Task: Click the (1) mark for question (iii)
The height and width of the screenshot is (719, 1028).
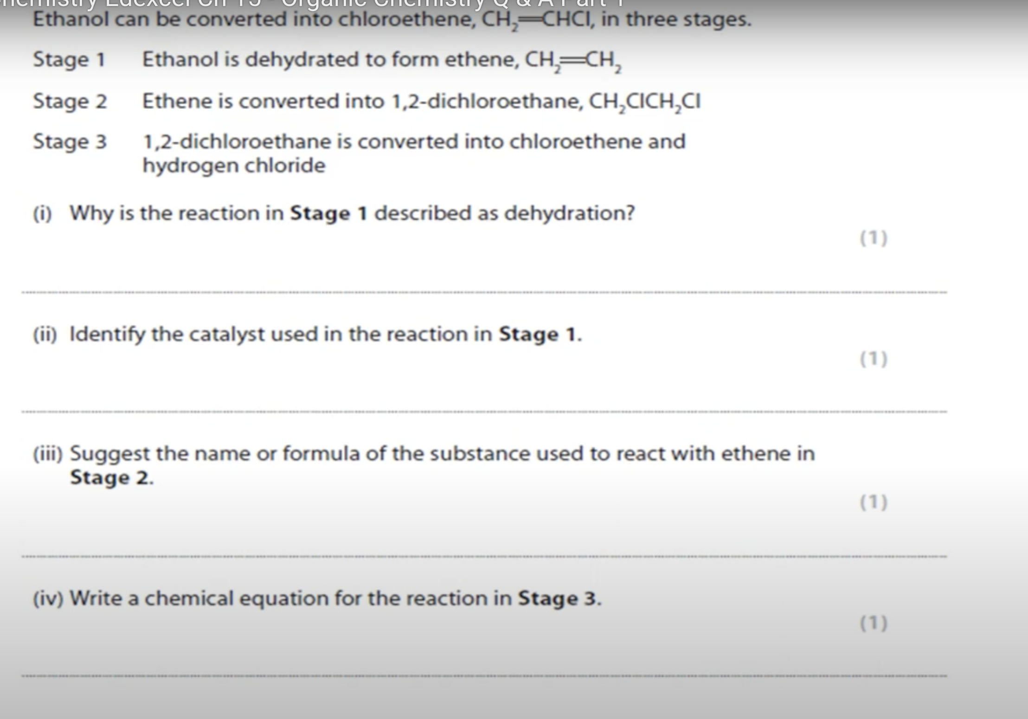Action: 874,502
